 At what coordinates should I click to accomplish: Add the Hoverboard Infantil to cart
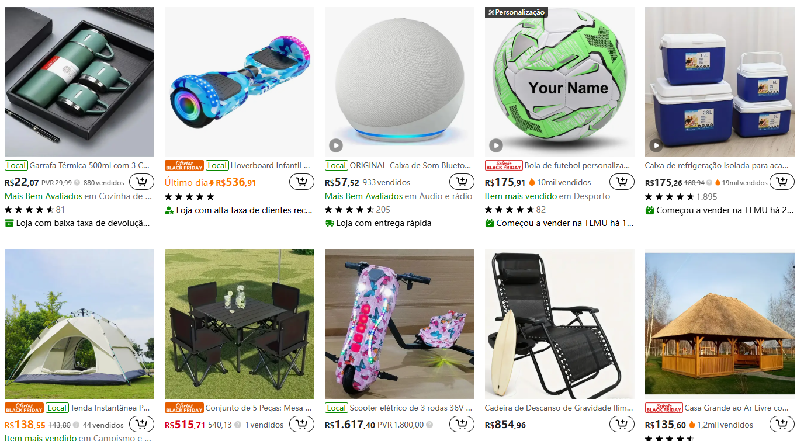point(301,182)
